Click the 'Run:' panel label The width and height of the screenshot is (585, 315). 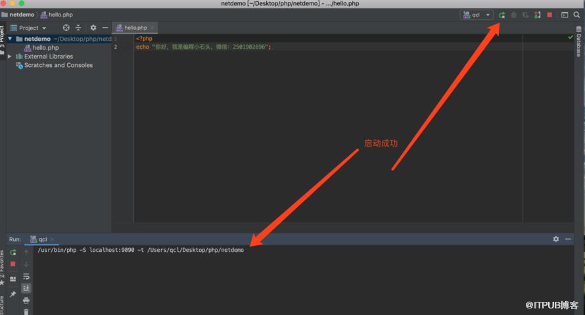(x=15, y=239)
